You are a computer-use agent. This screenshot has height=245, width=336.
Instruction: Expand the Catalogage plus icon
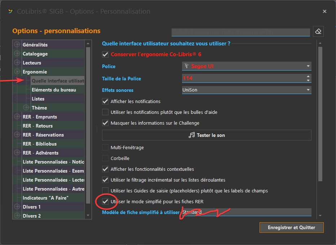click(17, 54)
